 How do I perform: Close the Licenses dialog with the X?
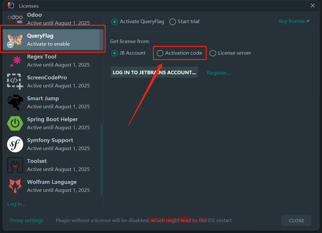tap(313, 5)
